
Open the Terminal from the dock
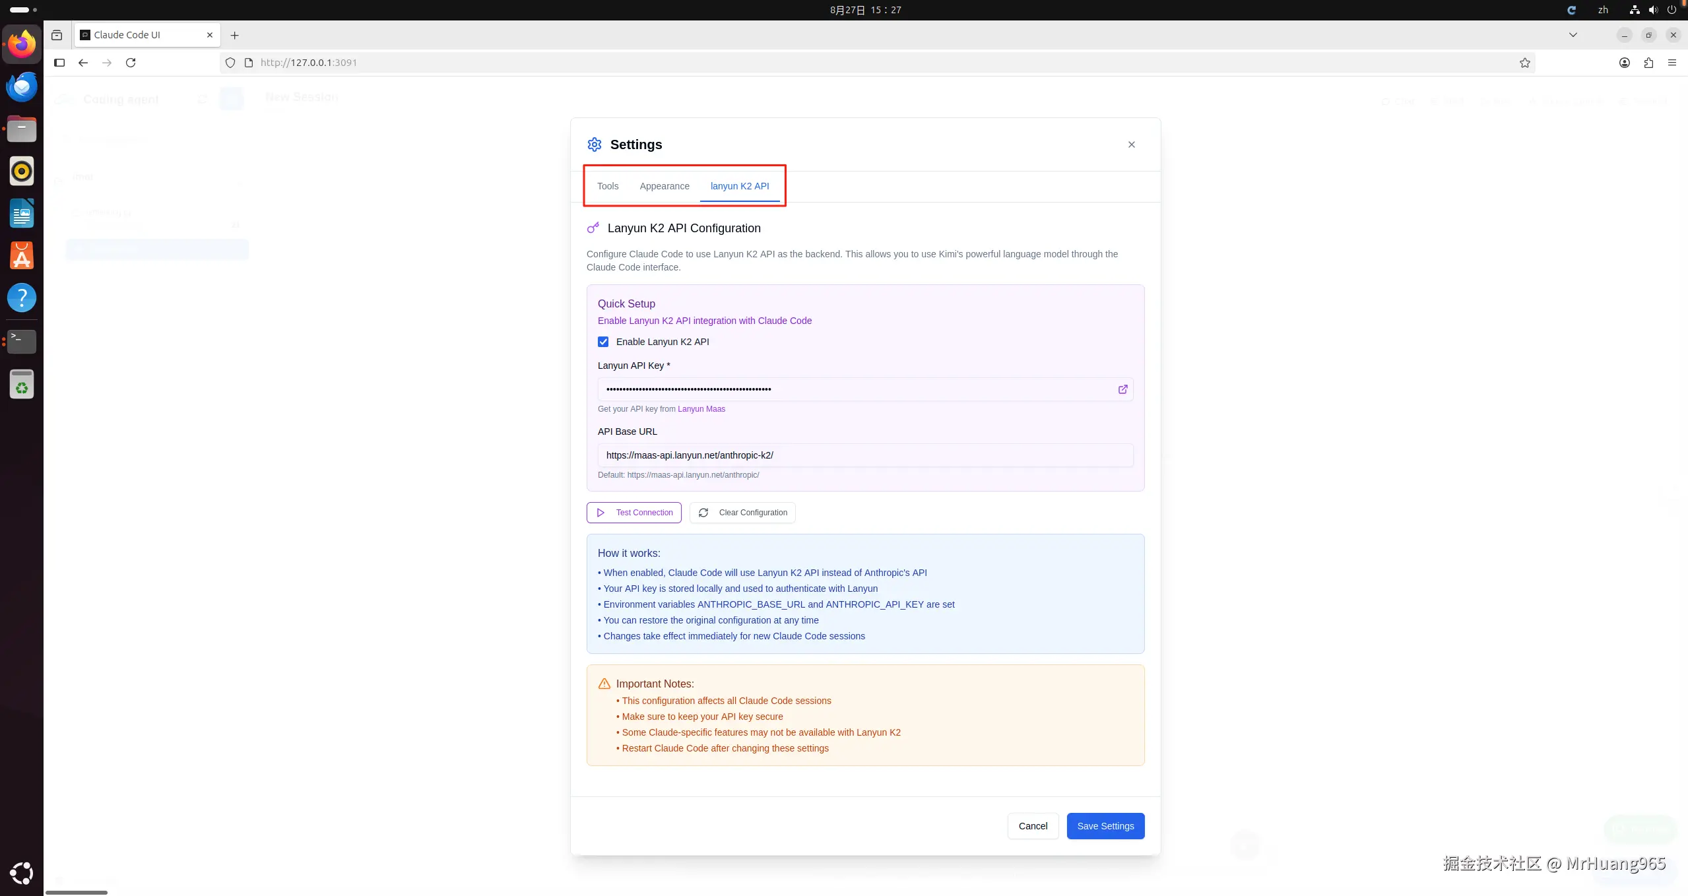coord(22,341)
